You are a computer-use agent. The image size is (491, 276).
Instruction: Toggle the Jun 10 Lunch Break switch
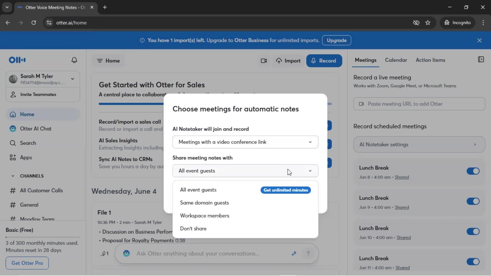(x=473, y=232)
